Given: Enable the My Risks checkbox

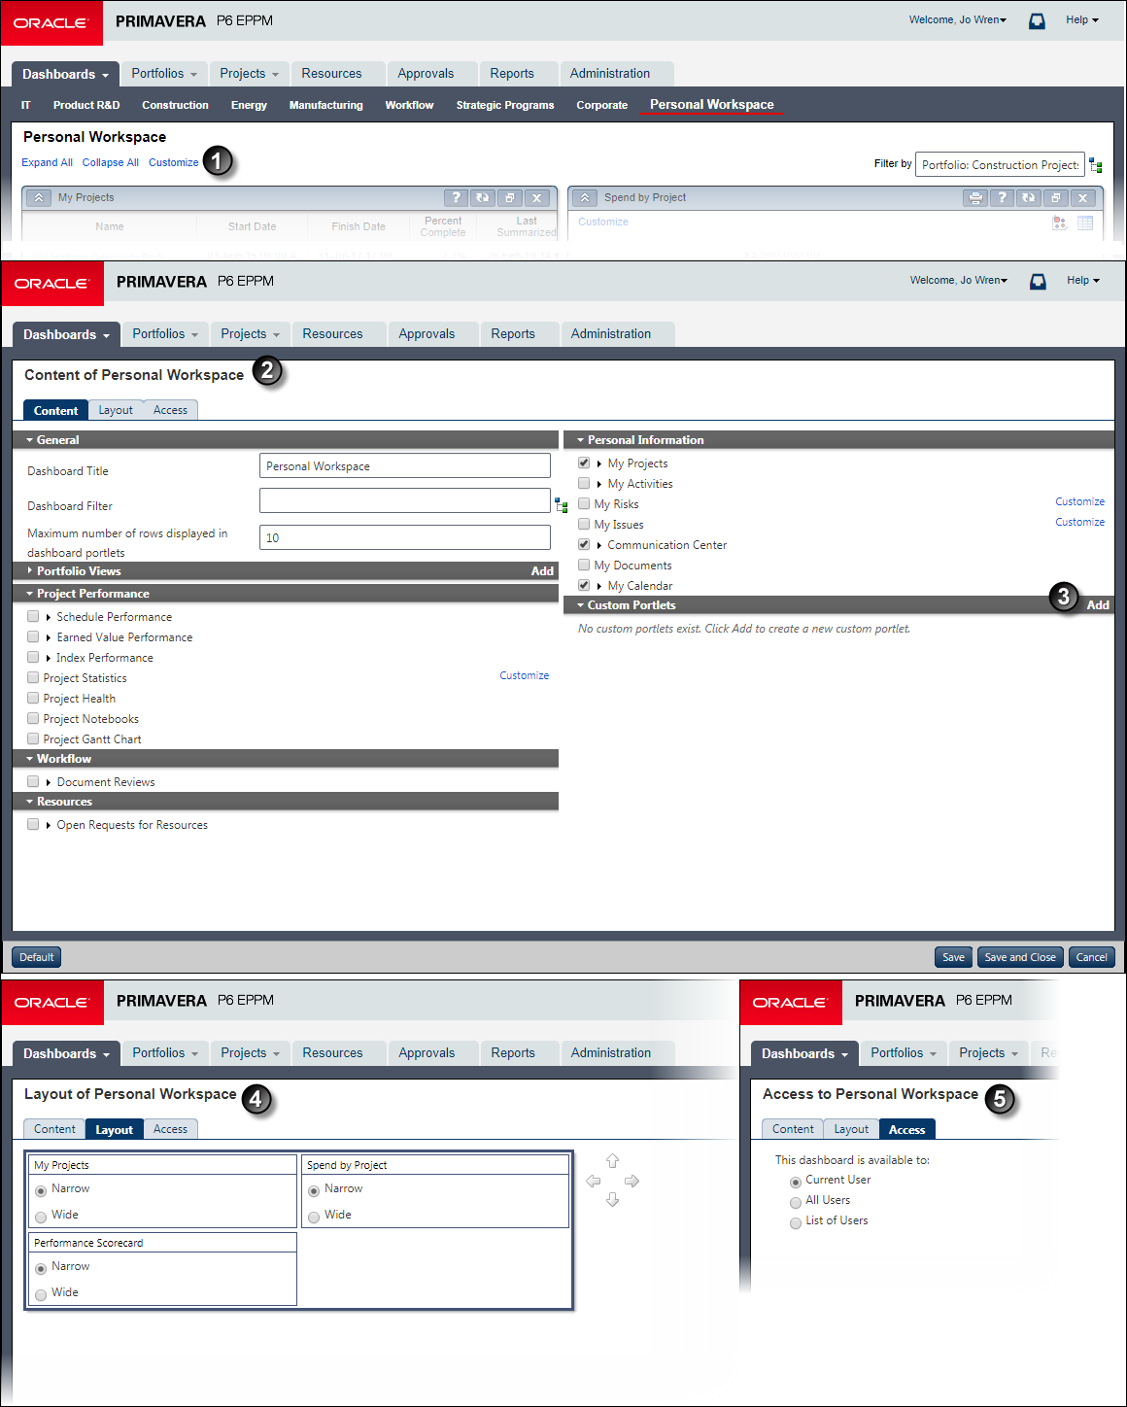Looking at the screenshot, I should point(584,503).
